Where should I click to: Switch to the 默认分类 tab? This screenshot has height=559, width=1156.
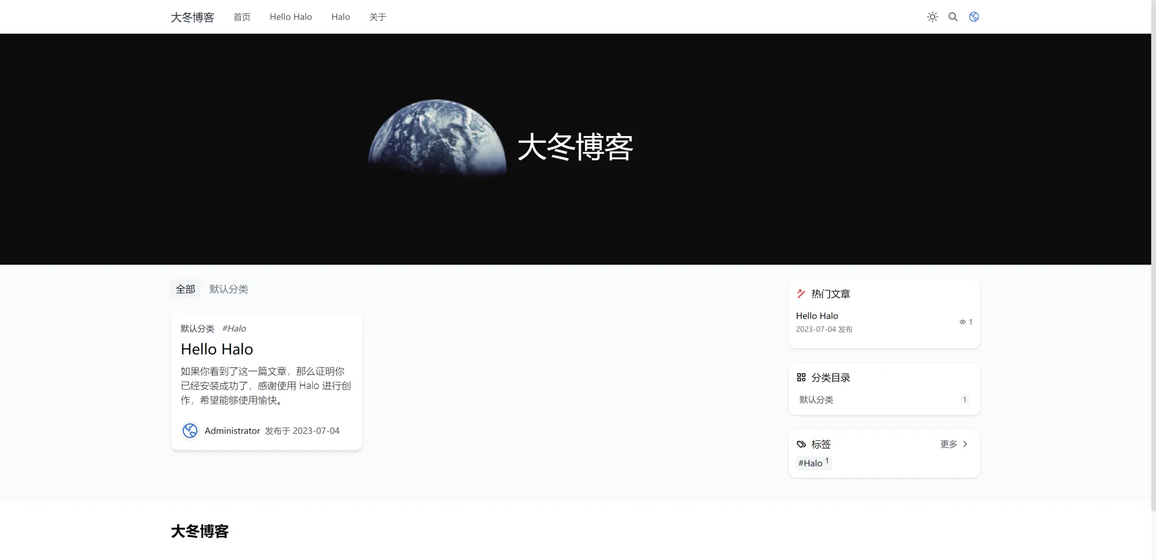pyautogui.click(x=229, y=289)
